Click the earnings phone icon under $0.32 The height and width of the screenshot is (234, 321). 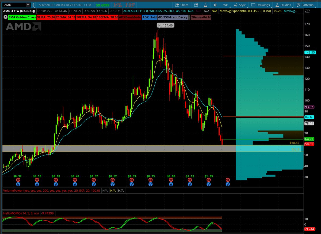[18, 180]
